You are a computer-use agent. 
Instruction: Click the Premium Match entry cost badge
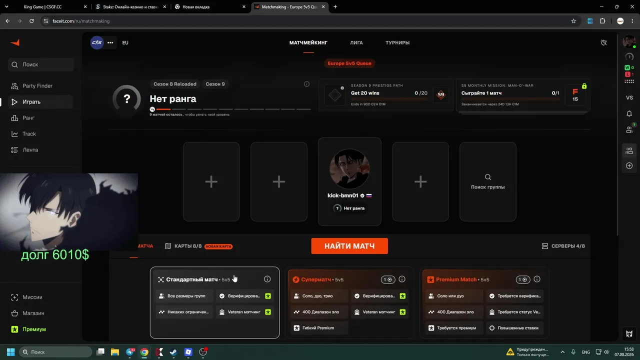click(x=523, y=279)
